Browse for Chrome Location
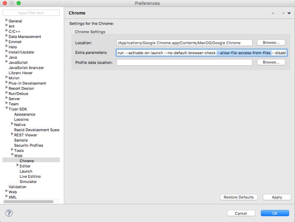The height and width of the screenshot is (222, 295). 271,42
